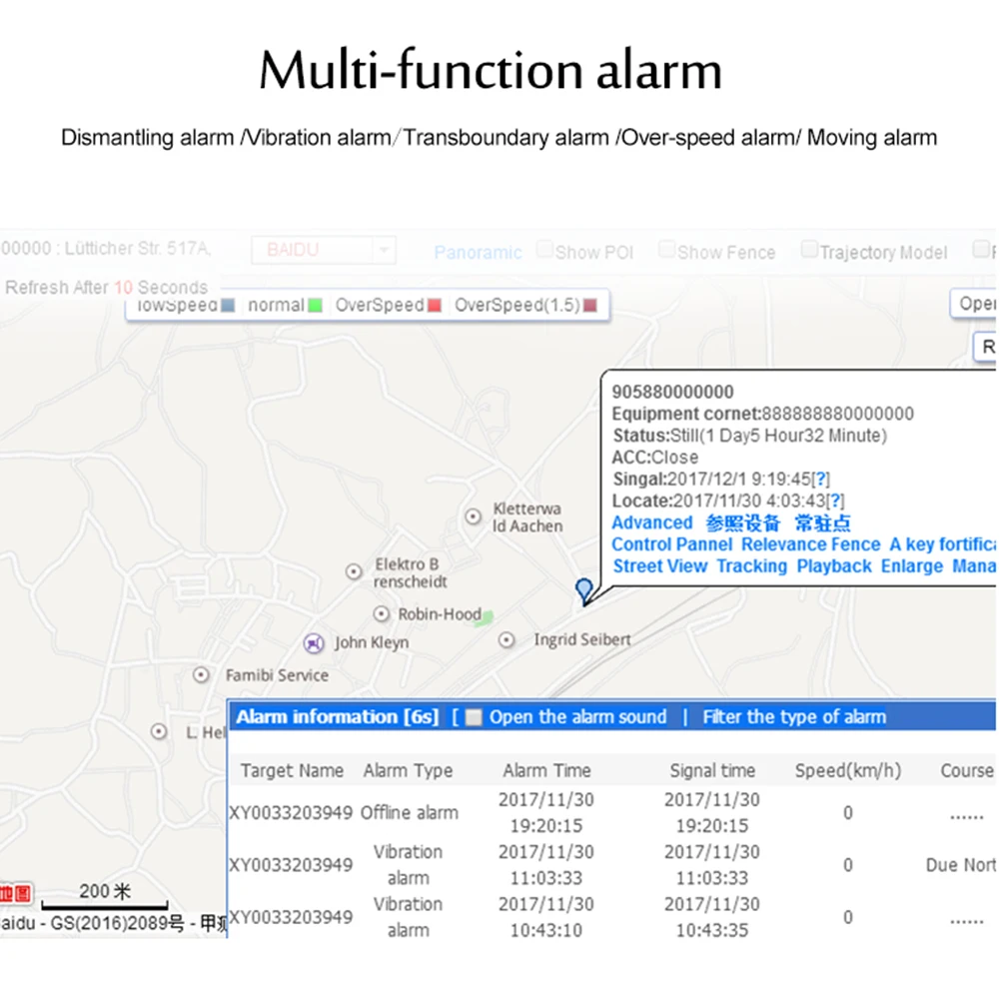The height and width of the screenshot is (1000, 1000).
Task: Check the Open the alarm sound box
Action: [x=474, y=717]
